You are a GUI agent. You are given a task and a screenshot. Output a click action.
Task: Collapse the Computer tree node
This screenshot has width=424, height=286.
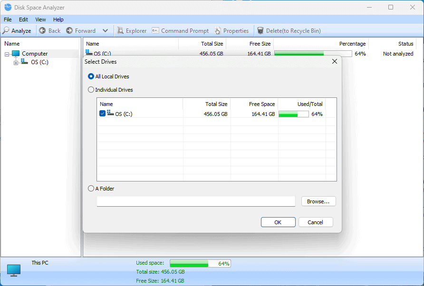click(7, 54)
